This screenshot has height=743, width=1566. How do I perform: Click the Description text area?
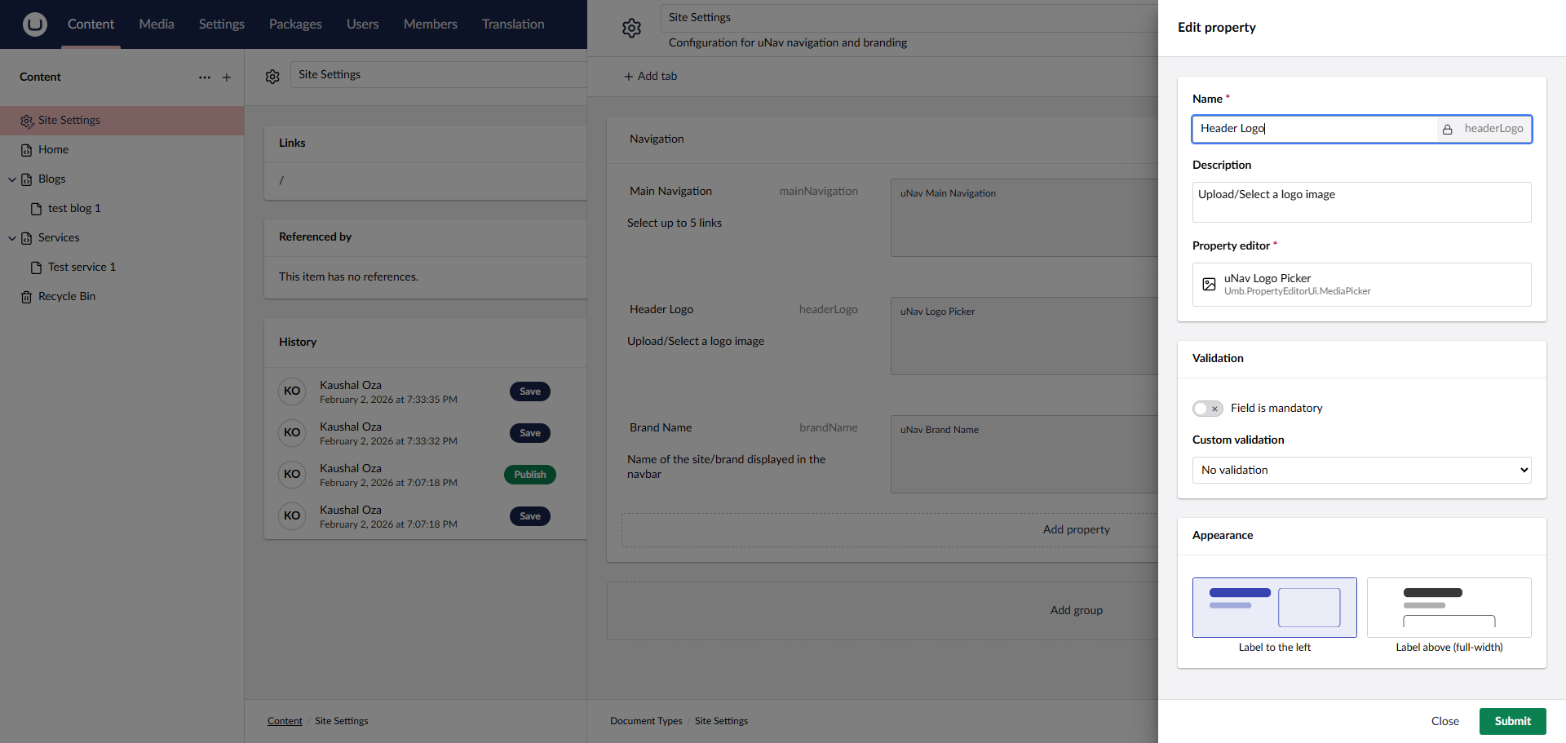coord(1362,202)
